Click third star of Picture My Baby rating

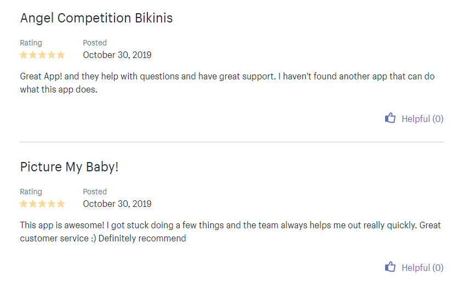click(42, 204)
